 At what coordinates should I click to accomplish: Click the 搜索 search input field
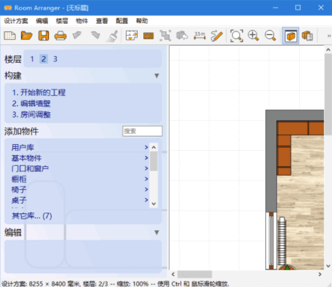click(142, 131)
